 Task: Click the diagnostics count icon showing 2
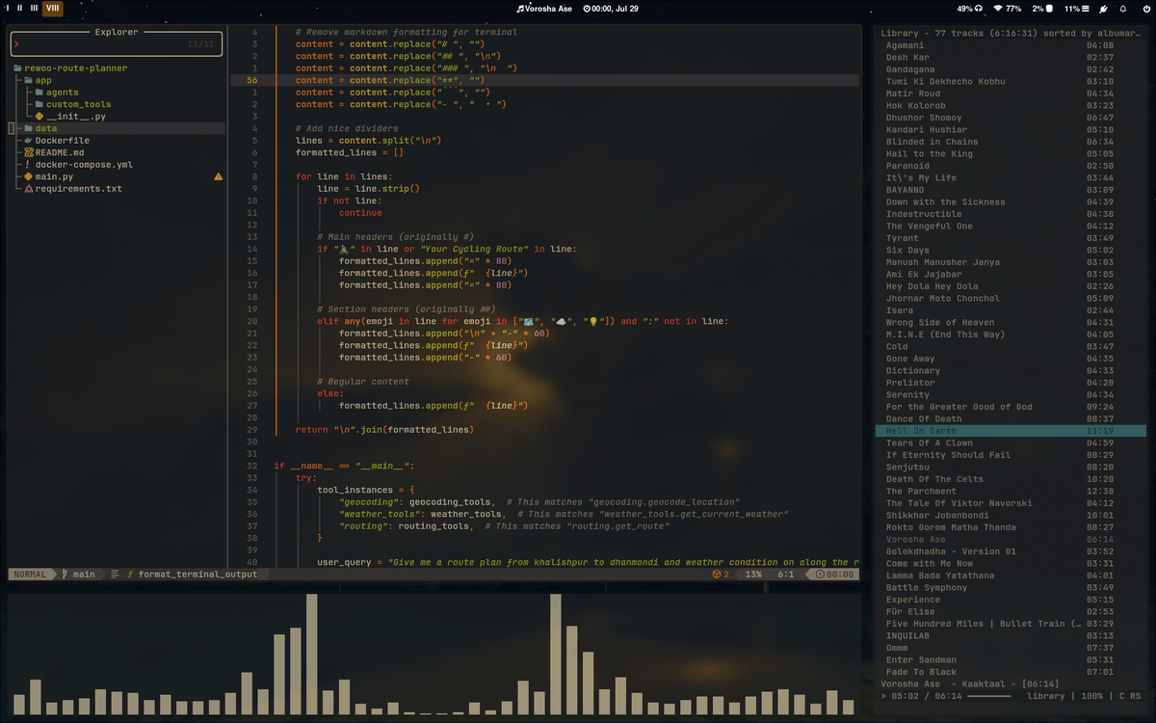coord(721,575)
